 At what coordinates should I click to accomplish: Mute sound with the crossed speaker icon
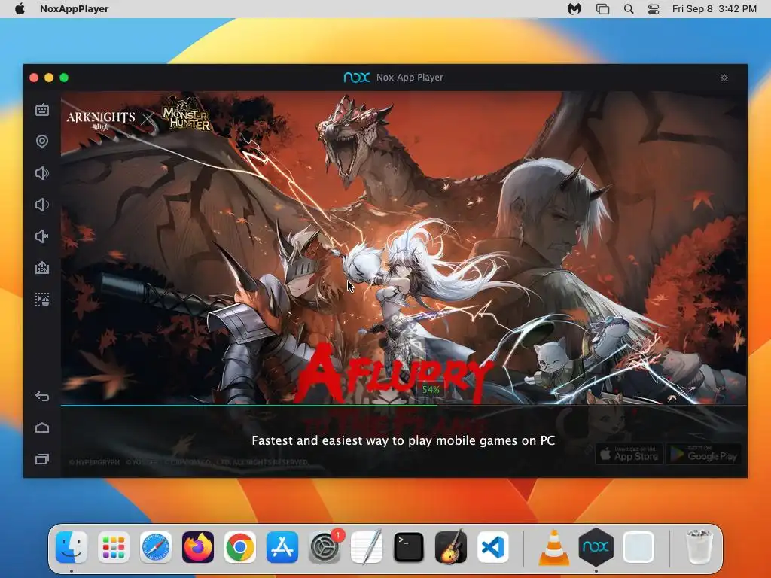(x=42, y=236)
